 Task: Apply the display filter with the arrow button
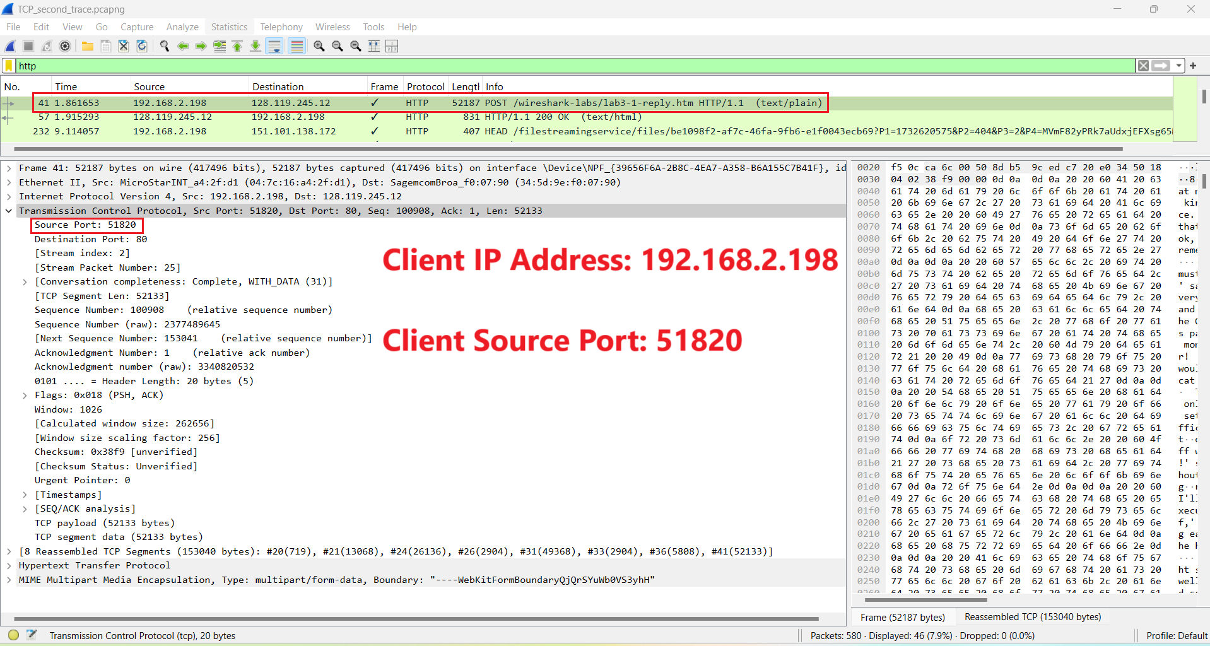[x=1161, y=66]
